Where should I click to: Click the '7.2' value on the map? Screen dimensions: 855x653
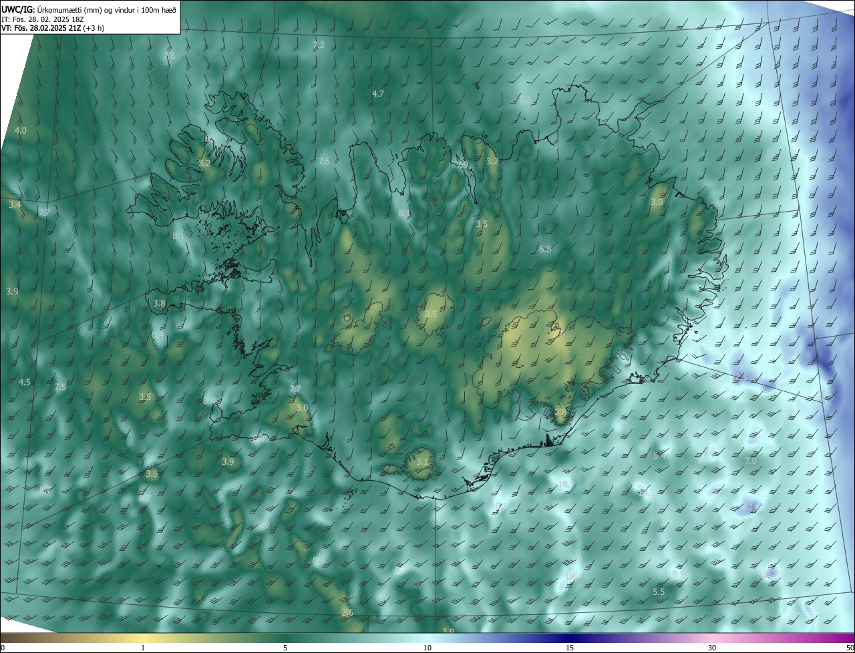(x=319, y=45)
